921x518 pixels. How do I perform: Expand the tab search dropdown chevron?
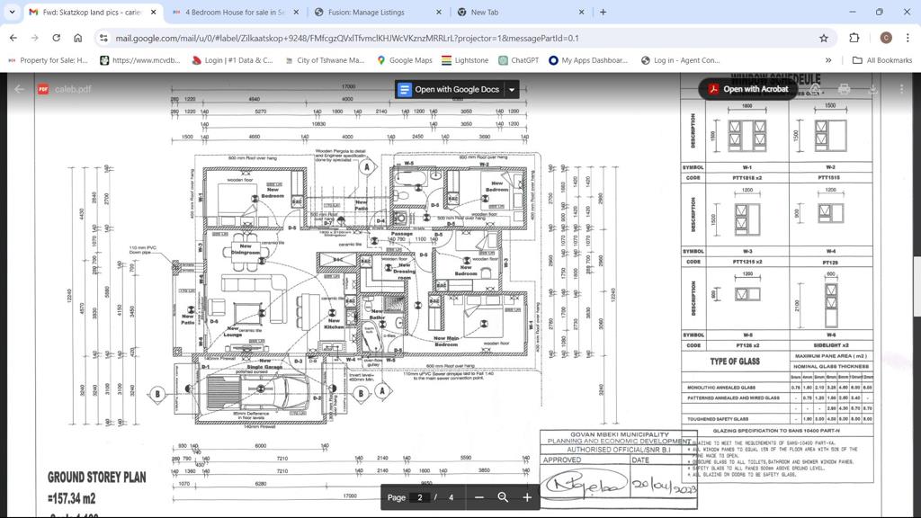pos(12,12)
